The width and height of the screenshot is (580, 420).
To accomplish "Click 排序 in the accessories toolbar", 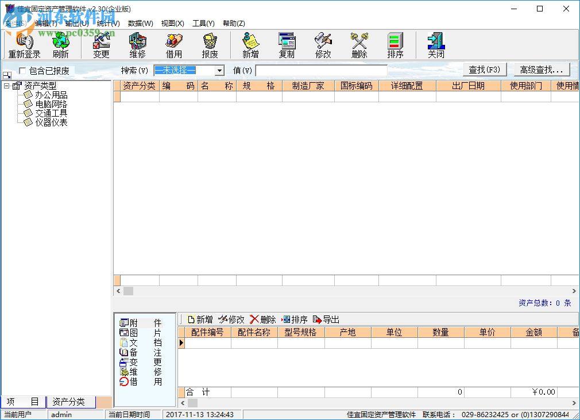I will click(295, 319).
